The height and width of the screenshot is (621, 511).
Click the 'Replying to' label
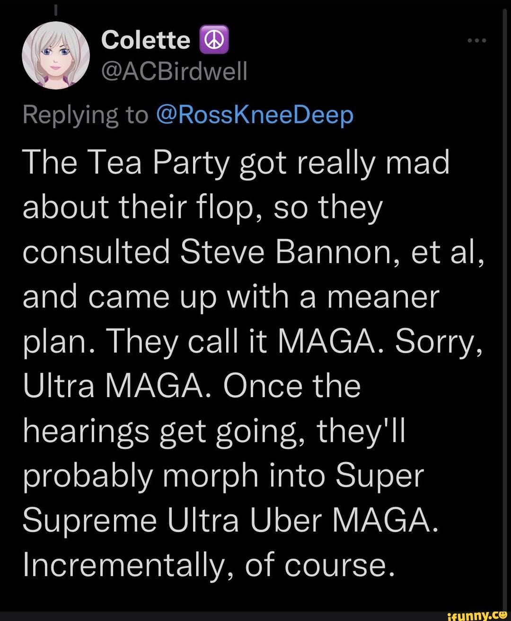pyautogui.click(x=85, y=115)
